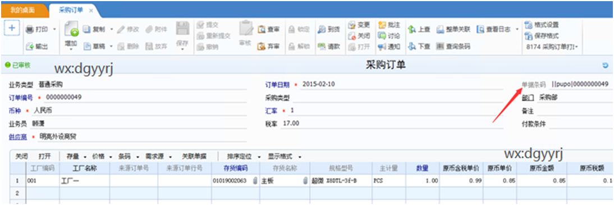Open the 排序定位 sort locate menu

coord(244,156)
